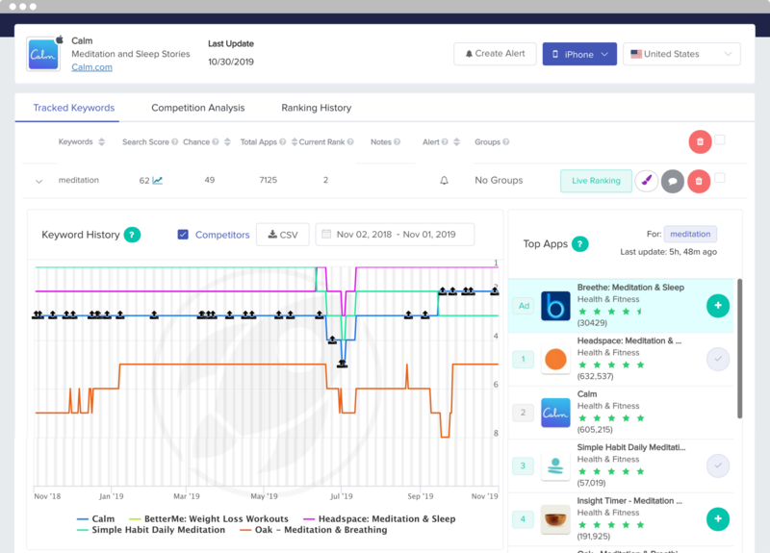770x553 pixels.
Task: Add Breethe app with green plus button
Action: point(717,306)
